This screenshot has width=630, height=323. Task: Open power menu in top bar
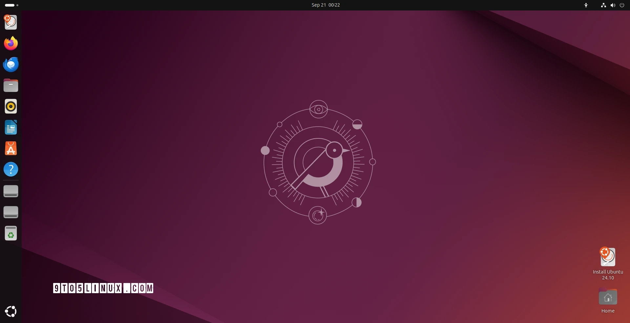coord(622,5)
